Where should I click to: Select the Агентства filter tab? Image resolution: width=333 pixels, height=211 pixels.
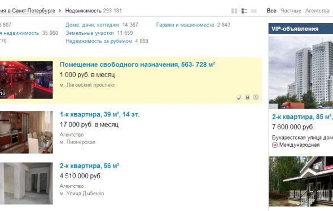point(317,11)
